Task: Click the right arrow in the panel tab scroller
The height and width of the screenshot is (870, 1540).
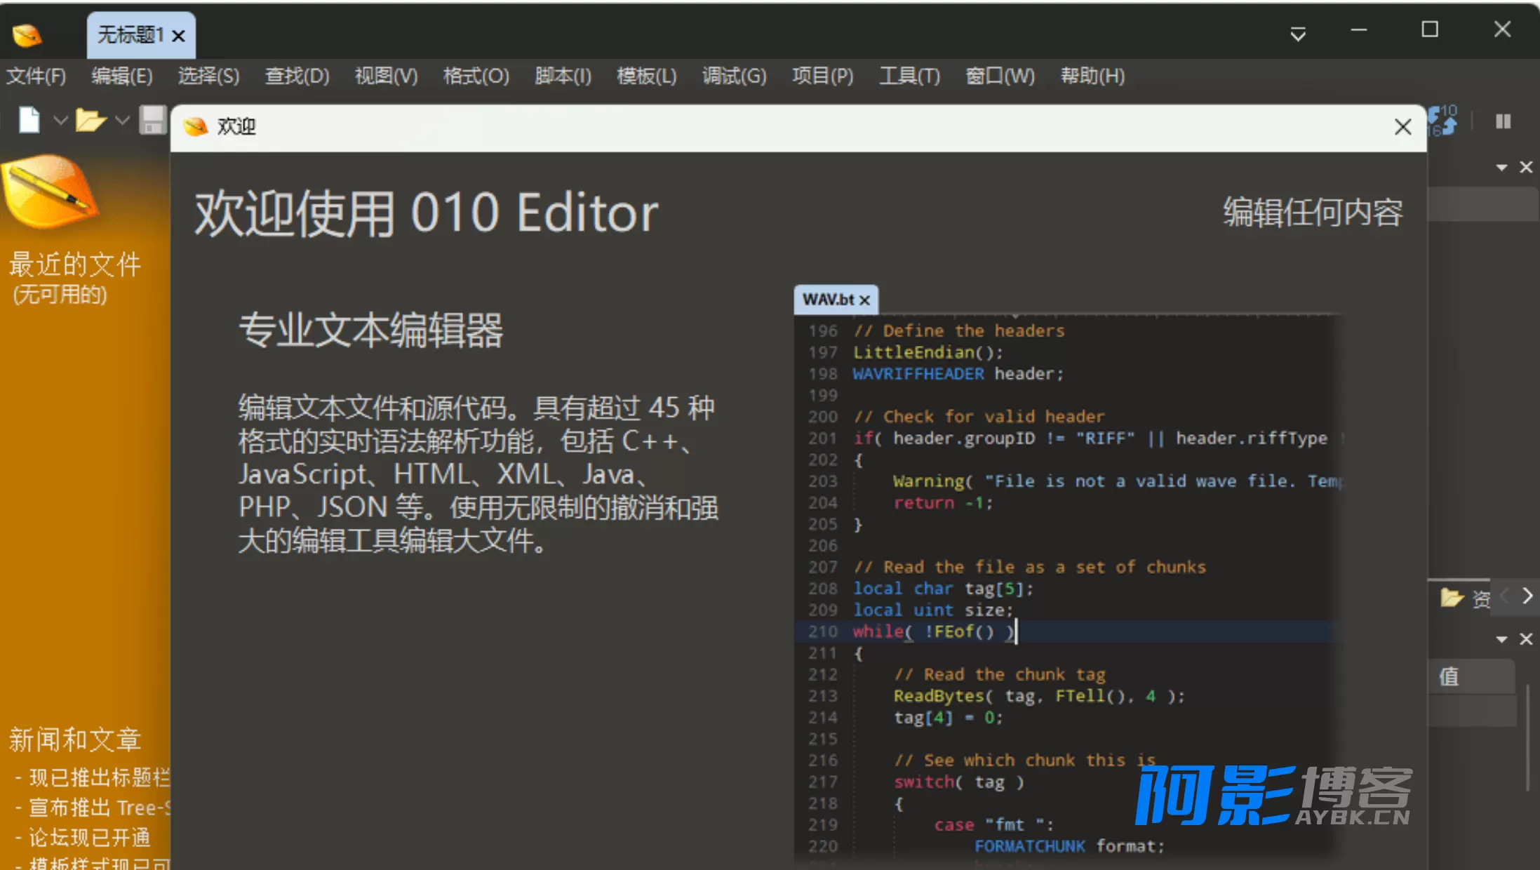Action: point(1527,596)
